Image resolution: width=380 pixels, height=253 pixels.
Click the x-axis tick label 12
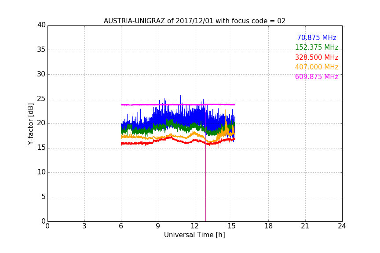point(194,226)
